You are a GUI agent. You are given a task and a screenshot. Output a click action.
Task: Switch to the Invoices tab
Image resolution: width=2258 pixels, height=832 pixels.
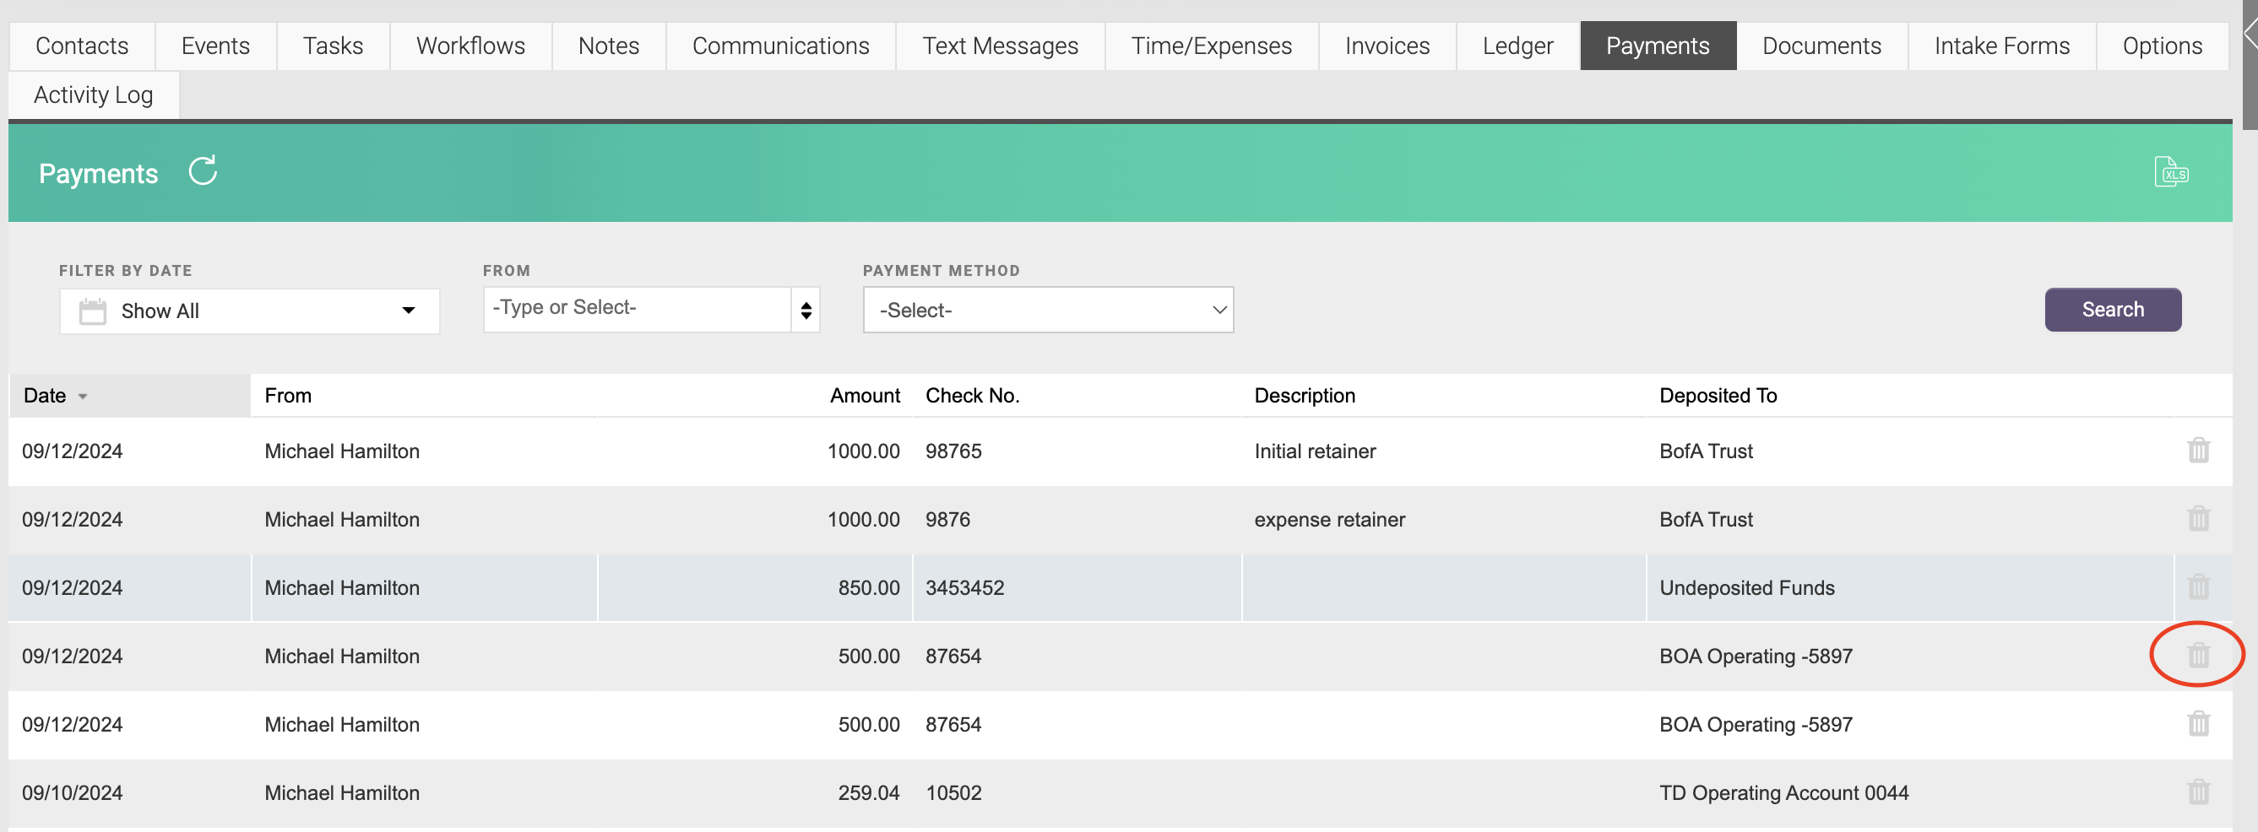click(x=1387, y=46)
